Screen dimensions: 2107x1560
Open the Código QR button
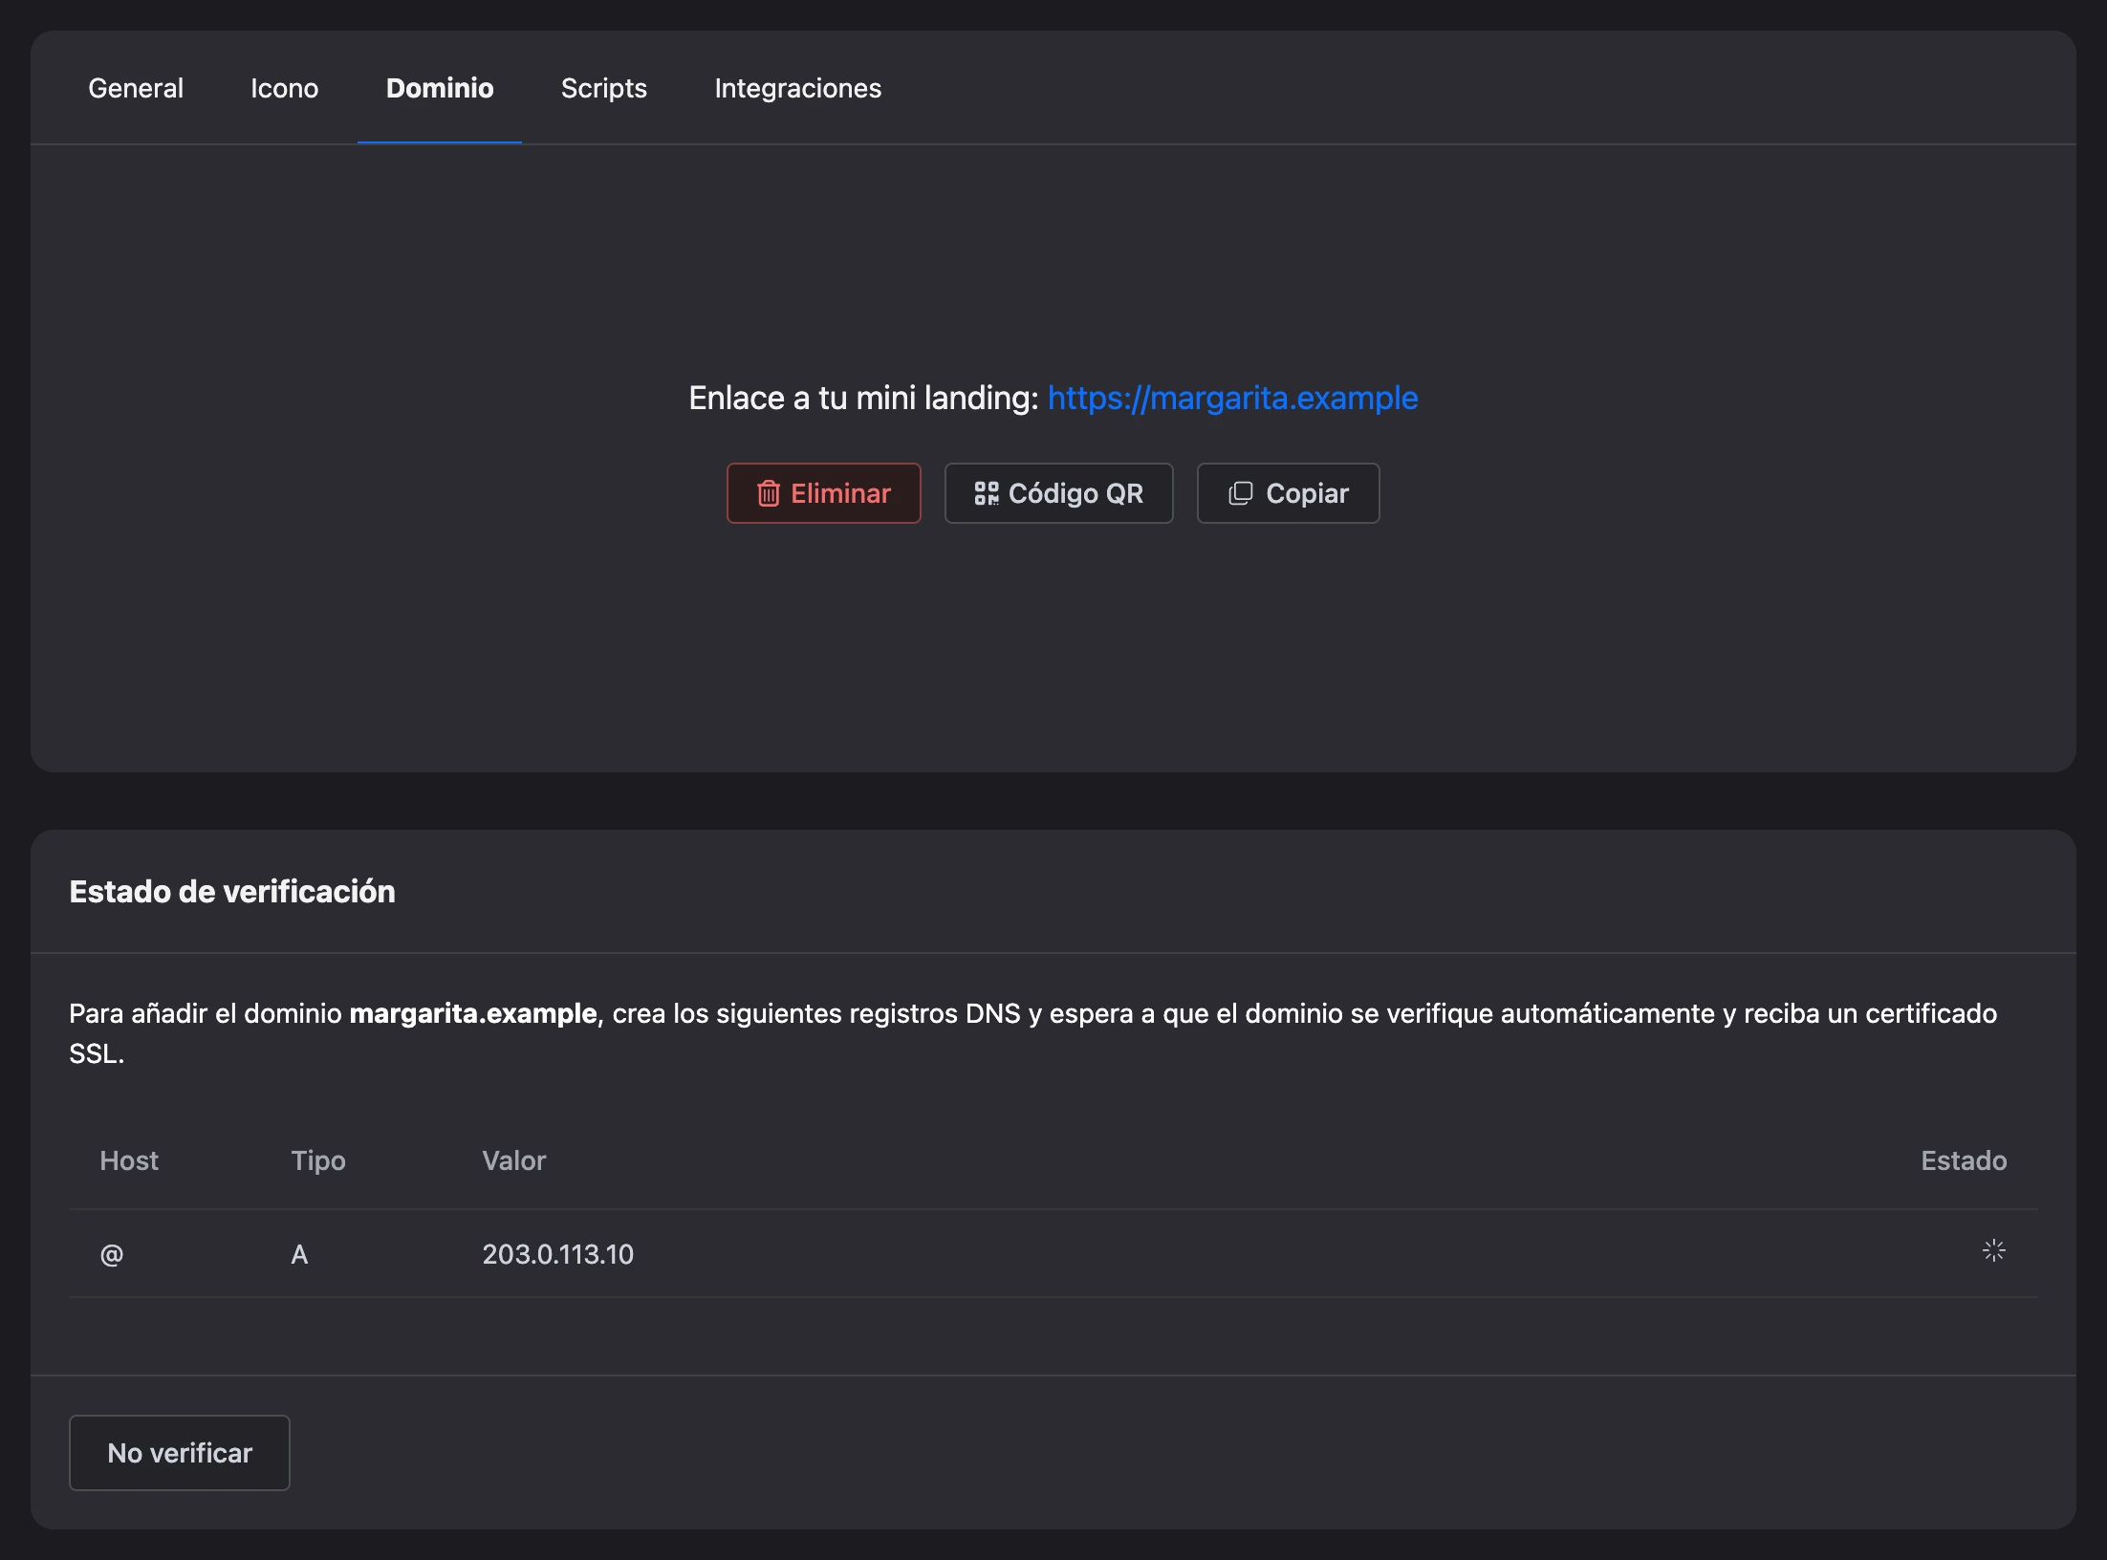[1058, 493]
